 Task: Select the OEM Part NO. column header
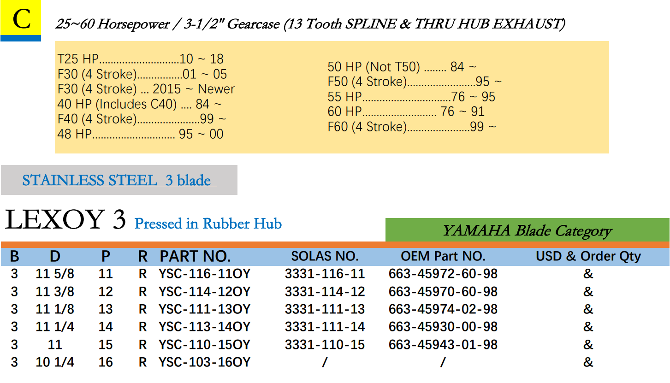(x=443, y=256)
